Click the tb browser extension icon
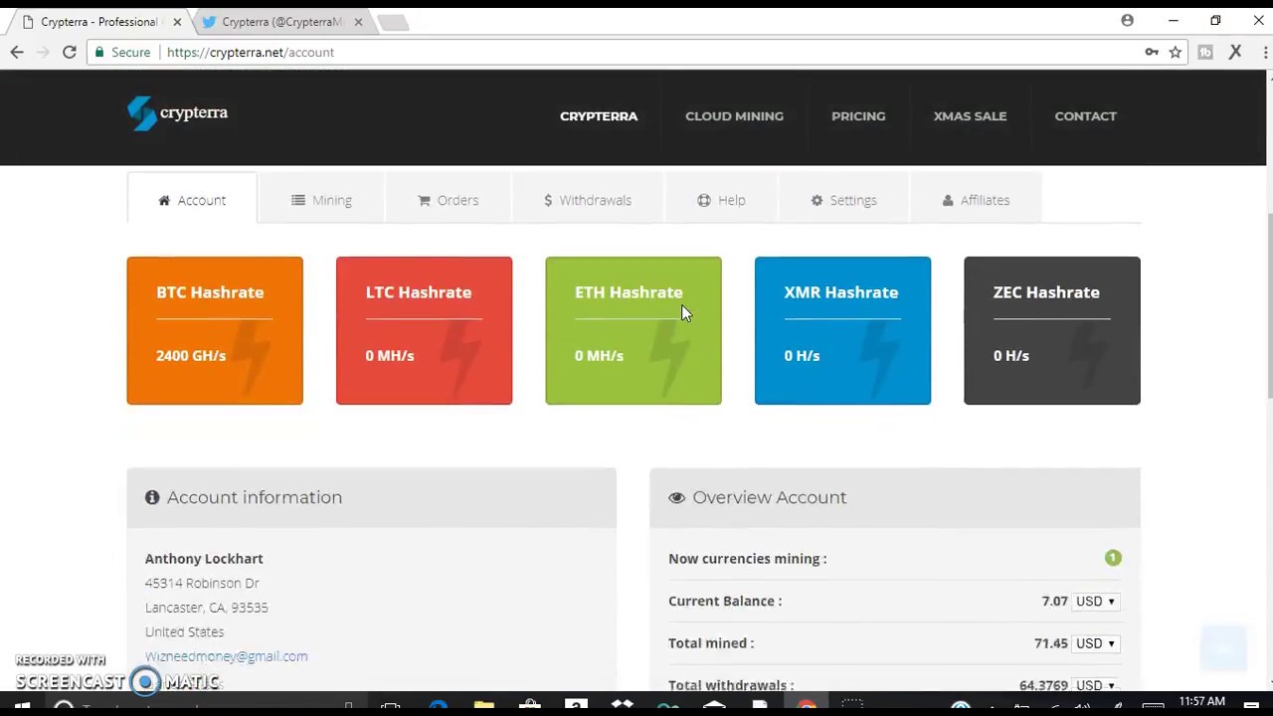1273x716 pixels. pos(1205,52)
